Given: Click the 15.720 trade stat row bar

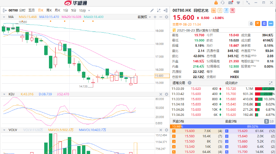Looking at the screenshot, I should pyautogui.click(x=265, y=89).
